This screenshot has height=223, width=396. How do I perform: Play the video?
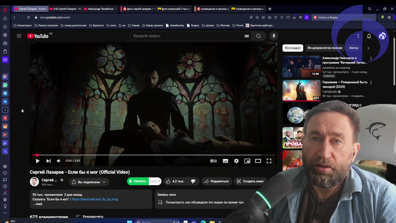37,161
